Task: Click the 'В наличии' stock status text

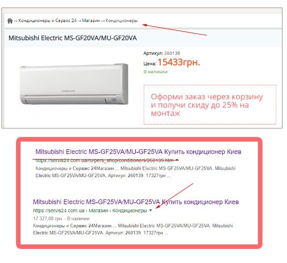Action: 155,72
